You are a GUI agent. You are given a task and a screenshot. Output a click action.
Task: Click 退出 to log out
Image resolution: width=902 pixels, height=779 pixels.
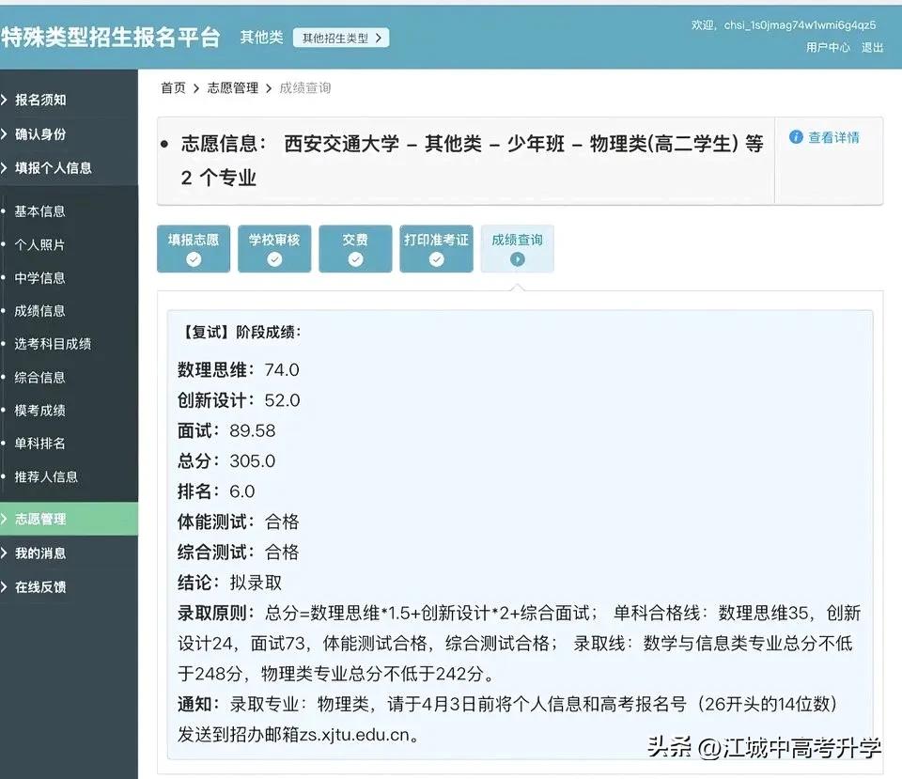pos(872,47)
